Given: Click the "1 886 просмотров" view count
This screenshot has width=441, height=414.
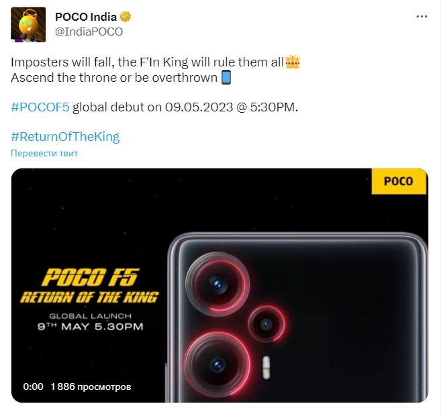Looking at the screenshot, I should tap(91, 386).
